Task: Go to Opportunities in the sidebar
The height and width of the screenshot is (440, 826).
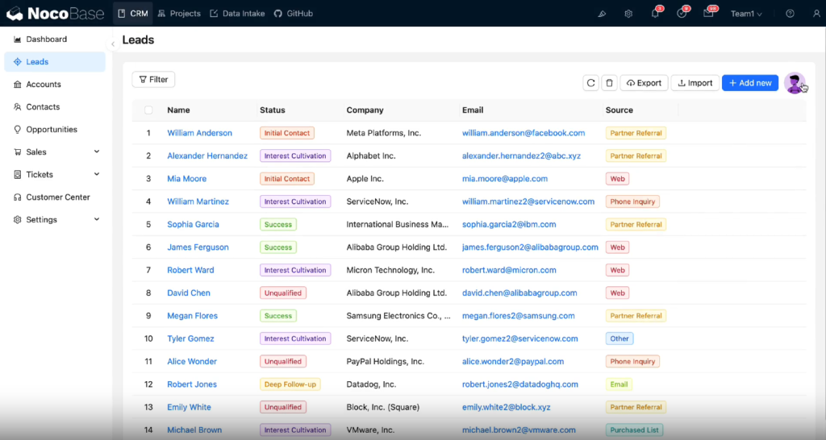Action: point(52,129)
